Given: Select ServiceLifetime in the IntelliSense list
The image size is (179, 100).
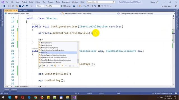Looking at the screenshot, I should pos(58,43).
